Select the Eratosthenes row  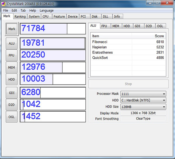128,52
